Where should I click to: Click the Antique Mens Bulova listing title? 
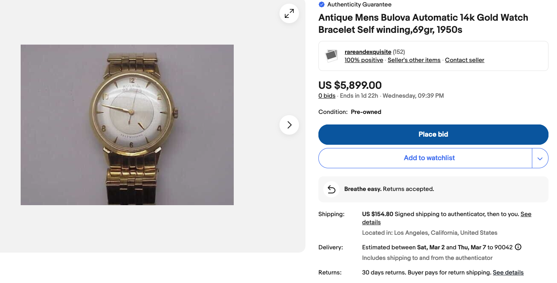[x=423, y=24]
